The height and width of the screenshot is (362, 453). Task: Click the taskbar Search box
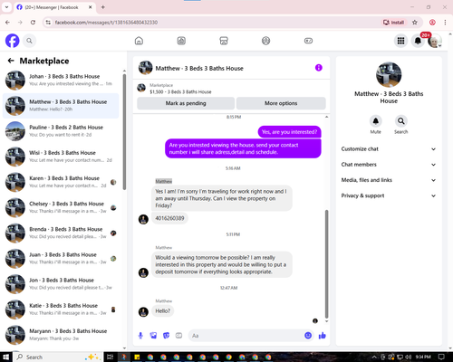57,357
